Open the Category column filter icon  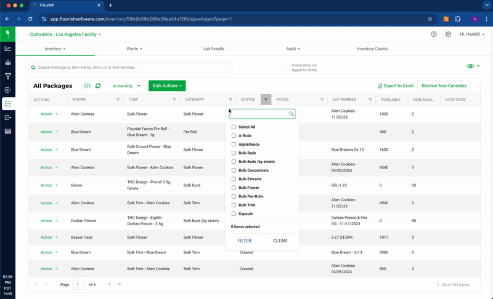230,100
